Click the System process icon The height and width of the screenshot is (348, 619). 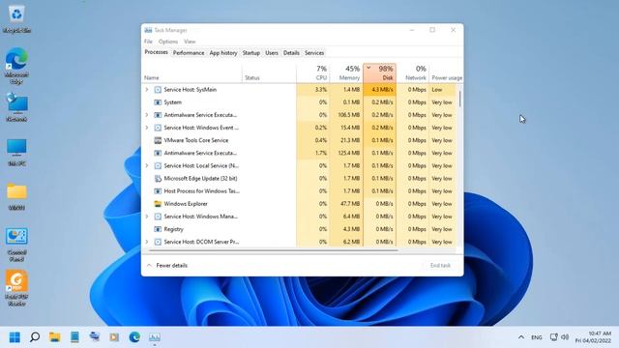[158, 102]
